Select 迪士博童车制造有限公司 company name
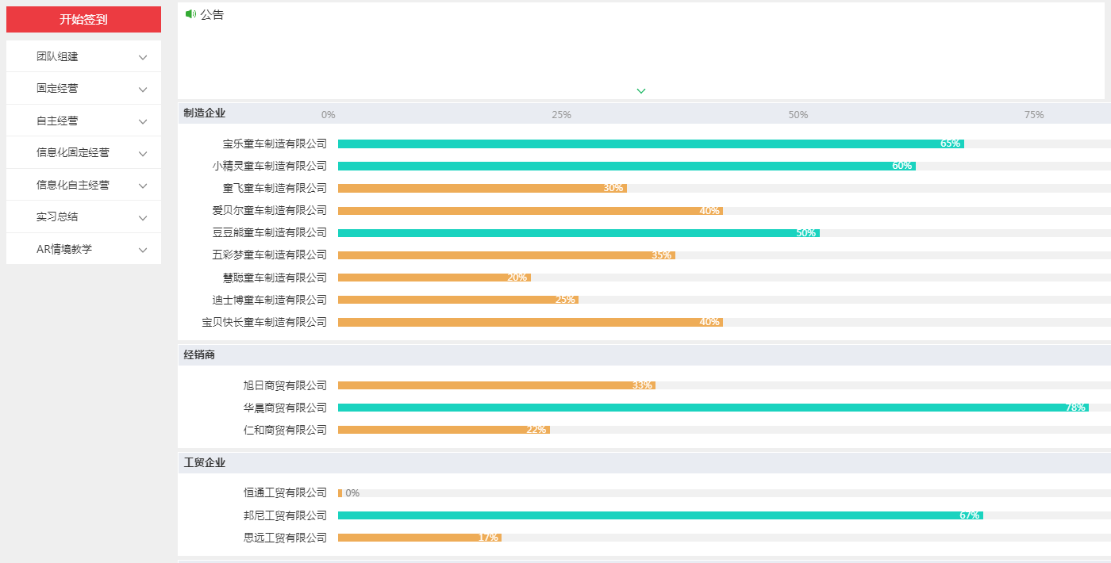This screenshot has width=1111, height=563. pyautogui.click(x=270, y=300)
